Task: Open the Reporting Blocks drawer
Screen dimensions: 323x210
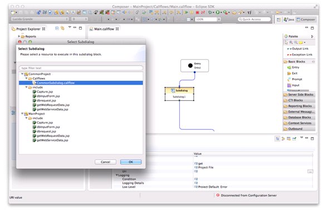Action: tap(299, 106)
